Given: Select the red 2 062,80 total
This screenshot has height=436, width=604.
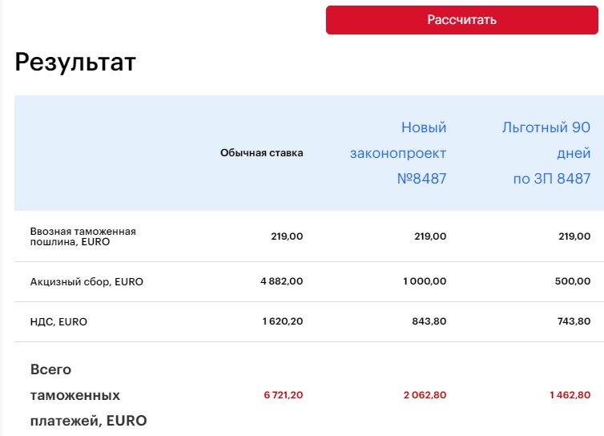Looking at the screenshot, I should click(424, 395).
